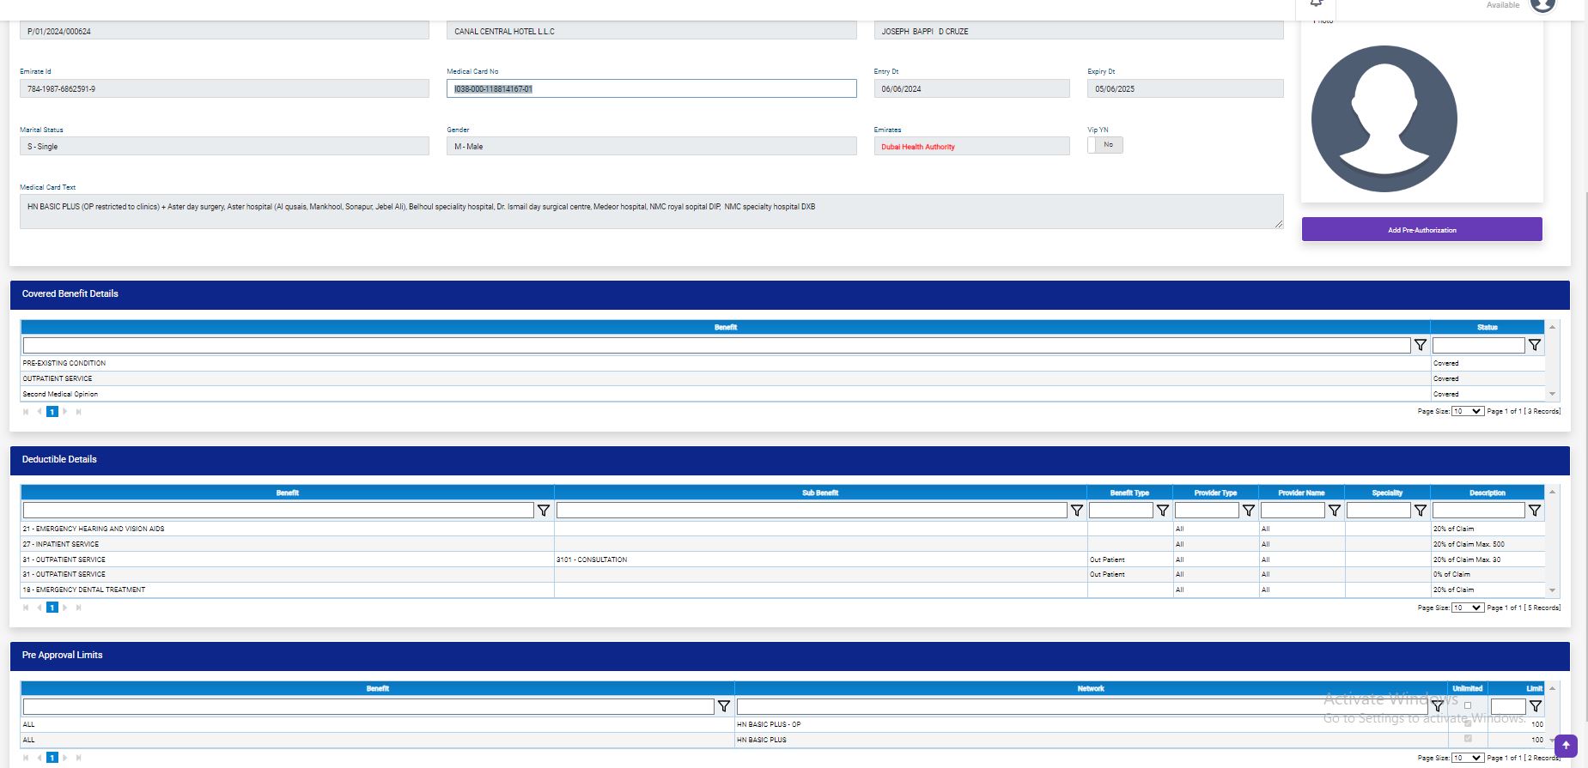The height and width of the screenshot is (768, 1588).
Task: Click the Sub Benefit column header
Action: 820,493
